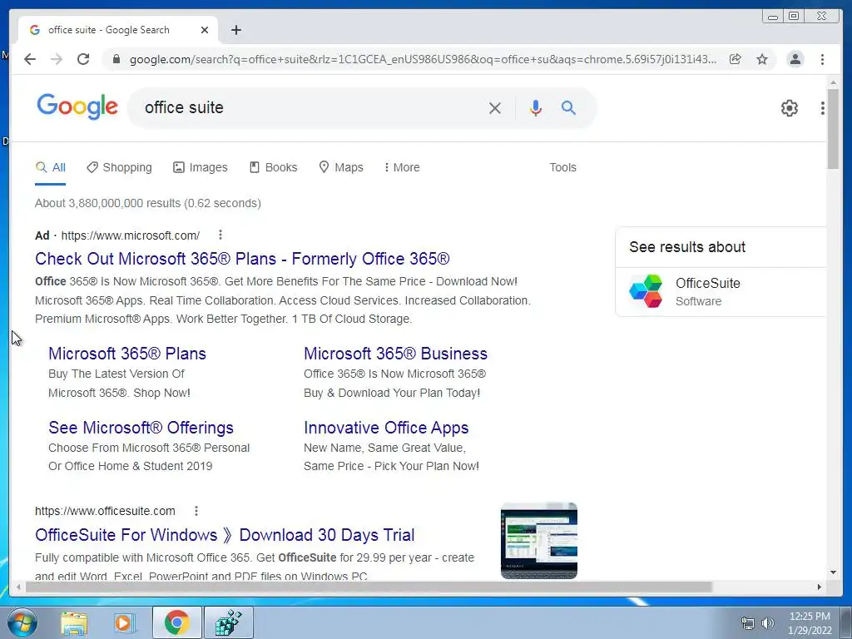852x639 pixels.
Task: Click the https://www.officesuite.com URL text
Action: point(105,511)
